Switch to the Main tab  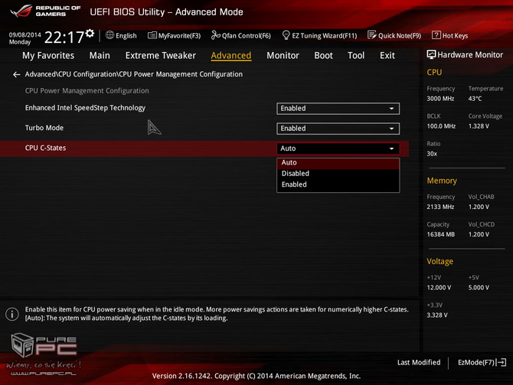point(100,56)
